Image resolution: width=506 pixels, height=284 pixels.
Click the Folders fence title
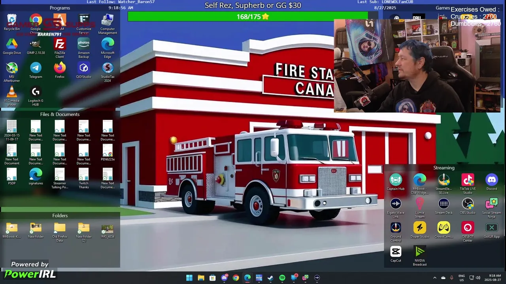pos(60,216)
